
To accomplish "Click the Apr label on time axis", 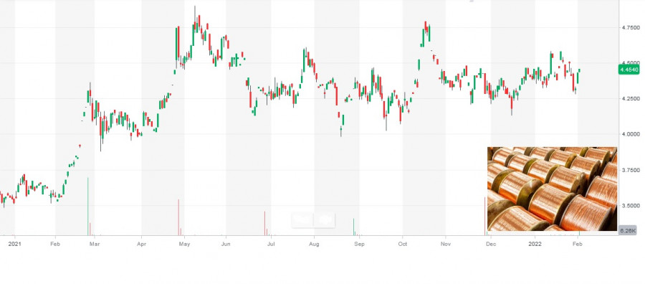I will pos(141,244).
